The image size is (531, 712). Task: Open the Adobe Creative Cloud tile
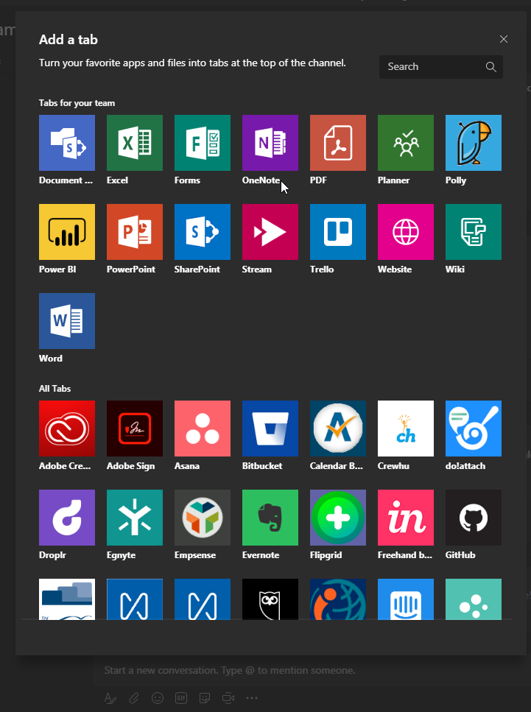pos(67,429)
